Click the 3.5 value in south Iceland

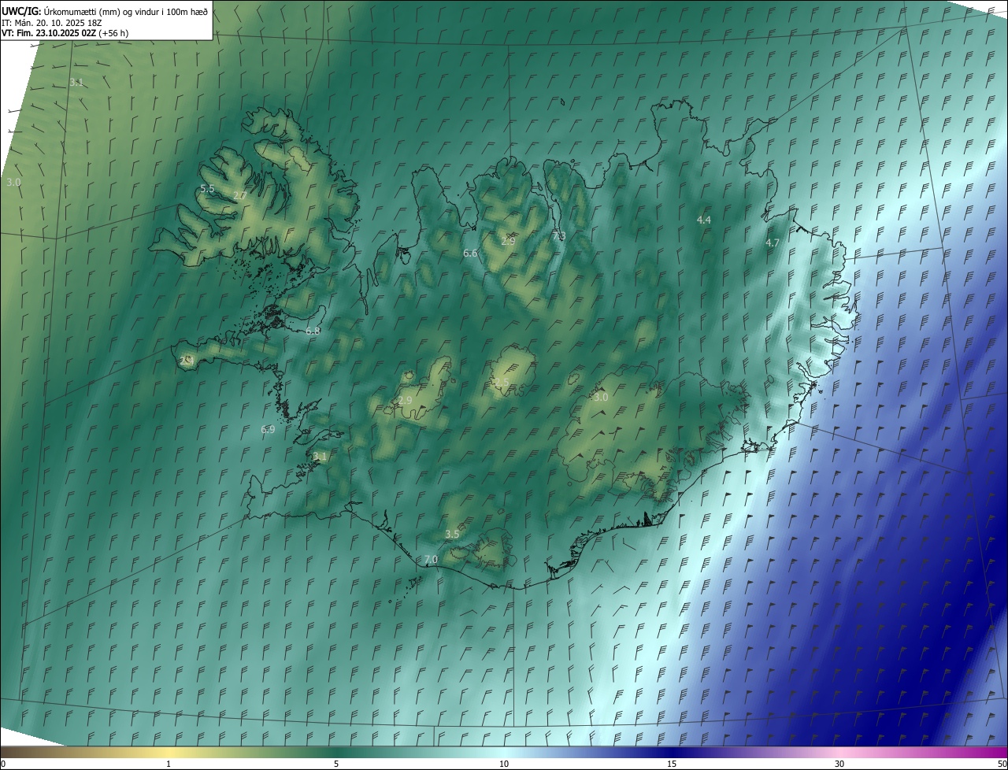(452, 534)
